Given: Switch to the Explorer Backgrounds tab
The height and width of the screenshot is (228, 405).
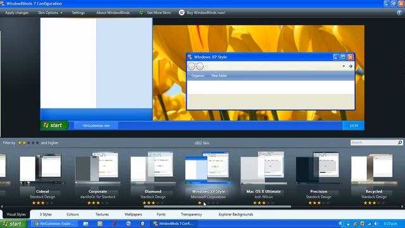Looking at the screenshot, I should (236, 214).
